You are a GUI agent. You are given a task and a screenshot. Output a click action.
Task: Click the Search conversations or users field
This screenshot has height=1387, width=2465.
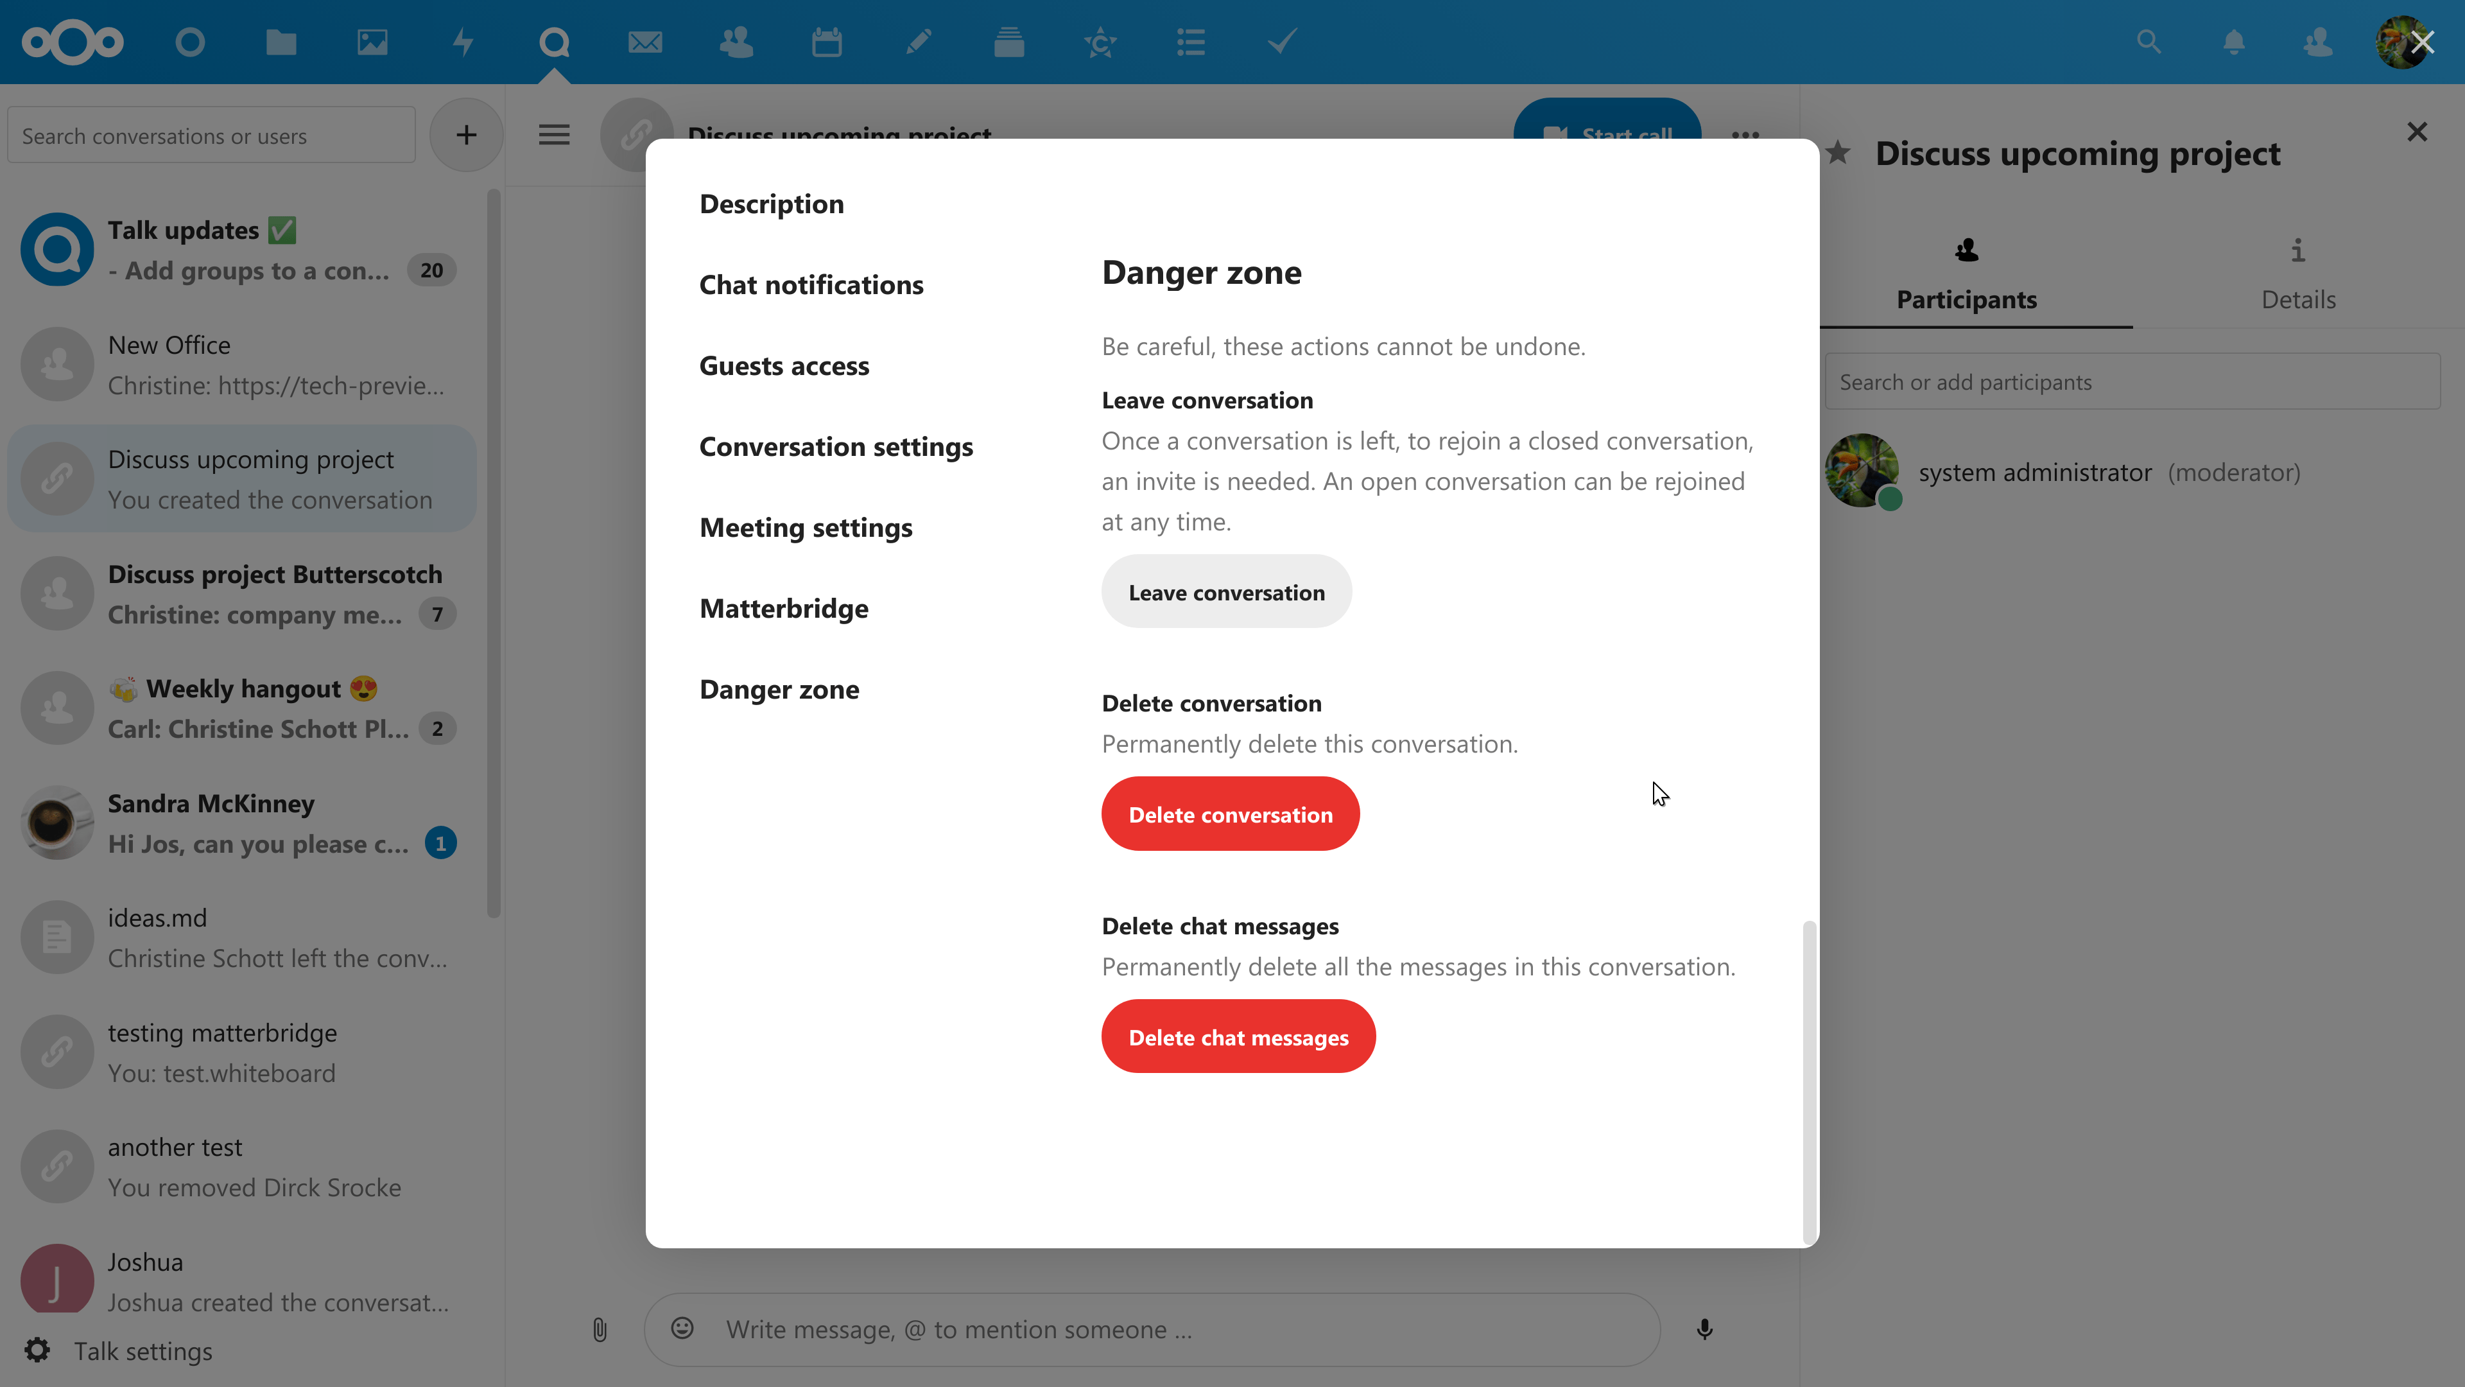211,136
